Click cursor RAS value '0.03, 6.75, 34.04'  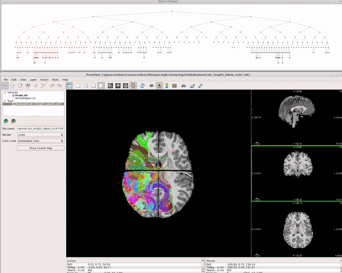(x=99, y=264)
